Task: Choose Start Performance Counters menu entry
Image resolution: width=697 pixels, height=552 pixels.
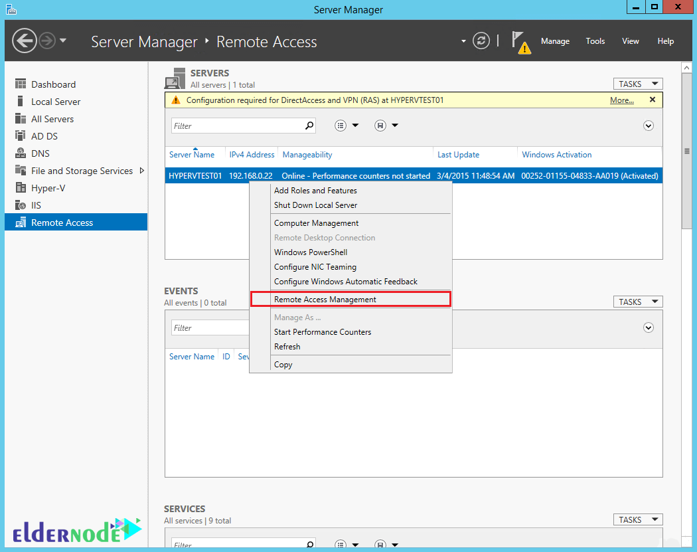Action: (x=351, y=332)
